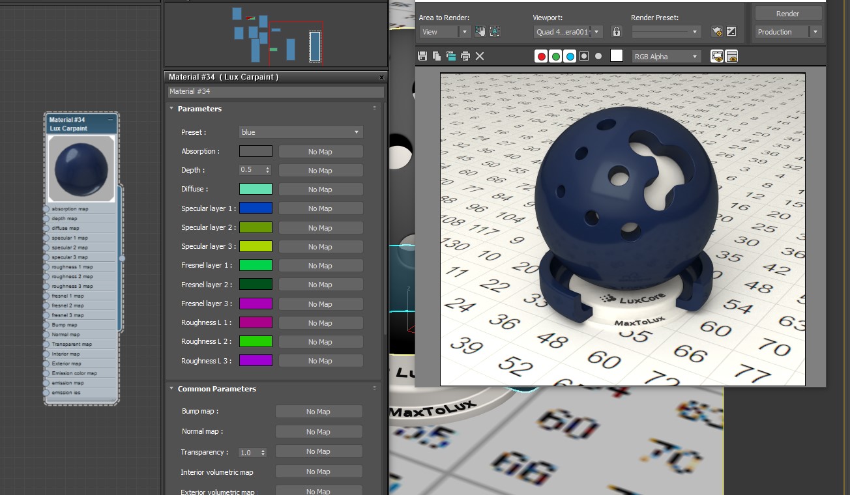Viewport: 850px width, 495px height.
Task: Click the Copy Image icon
Action: [x=437, y=57]
